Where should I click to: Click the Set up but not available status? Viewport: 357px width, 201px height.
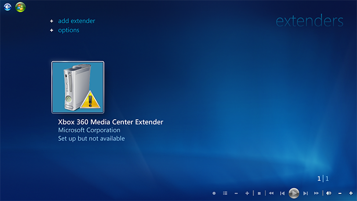(91, 139)
